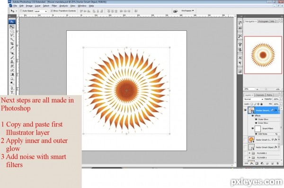Screen dimensions: 284x188
Task: Select the Blur tool
Action: [x=12, y=79]
